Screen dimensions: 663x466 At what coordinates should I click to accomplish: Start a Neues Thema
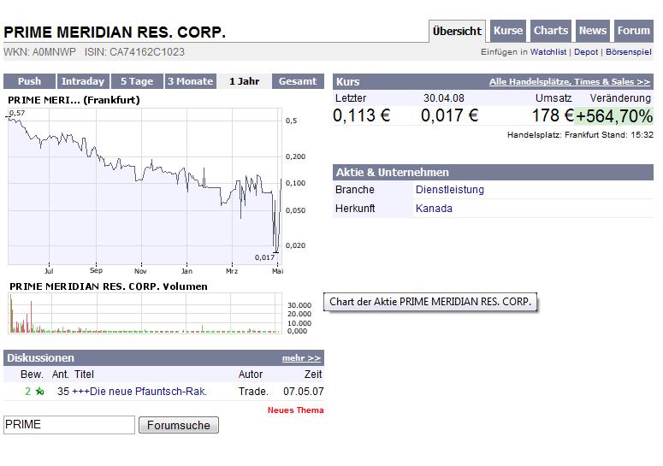click(295, 410)
